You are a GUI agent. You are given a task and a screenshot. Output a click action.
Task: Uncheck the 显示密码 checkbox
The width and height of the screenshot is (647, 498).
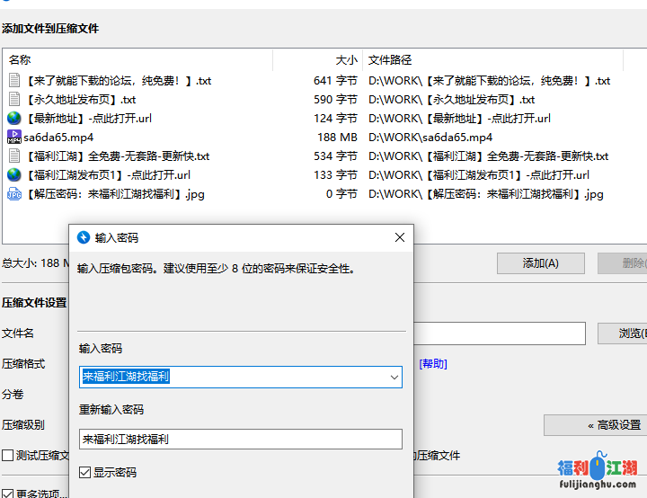(x=85, y=472)
